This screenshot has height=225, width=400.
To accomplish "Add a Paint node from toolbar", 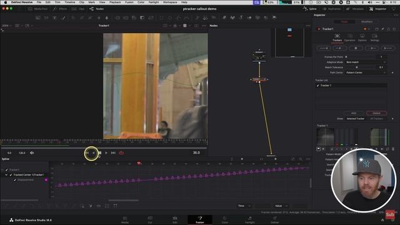I will click(x=63, y=17).
